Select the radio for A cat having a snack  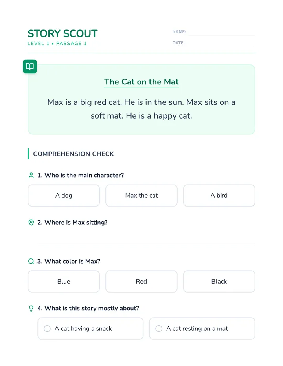click(x=47, y=328)
